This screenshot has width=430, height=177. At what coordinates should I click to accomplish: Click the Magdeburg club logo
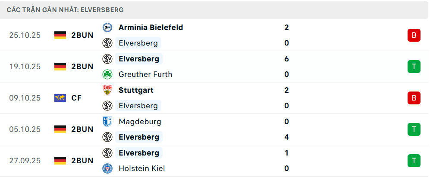pos(107,122)
